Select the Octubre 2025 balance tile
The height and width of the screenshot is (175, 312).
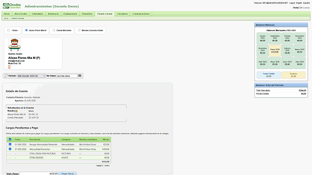tap(287, 38)
